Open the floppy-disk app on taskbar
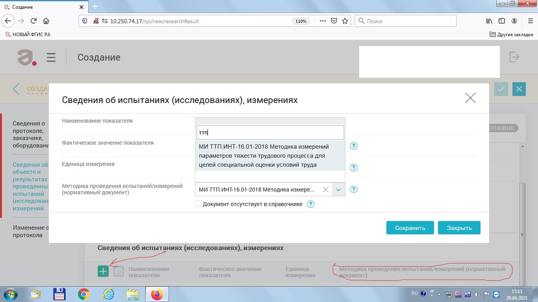538x302 pixels. tap(59, 294)
